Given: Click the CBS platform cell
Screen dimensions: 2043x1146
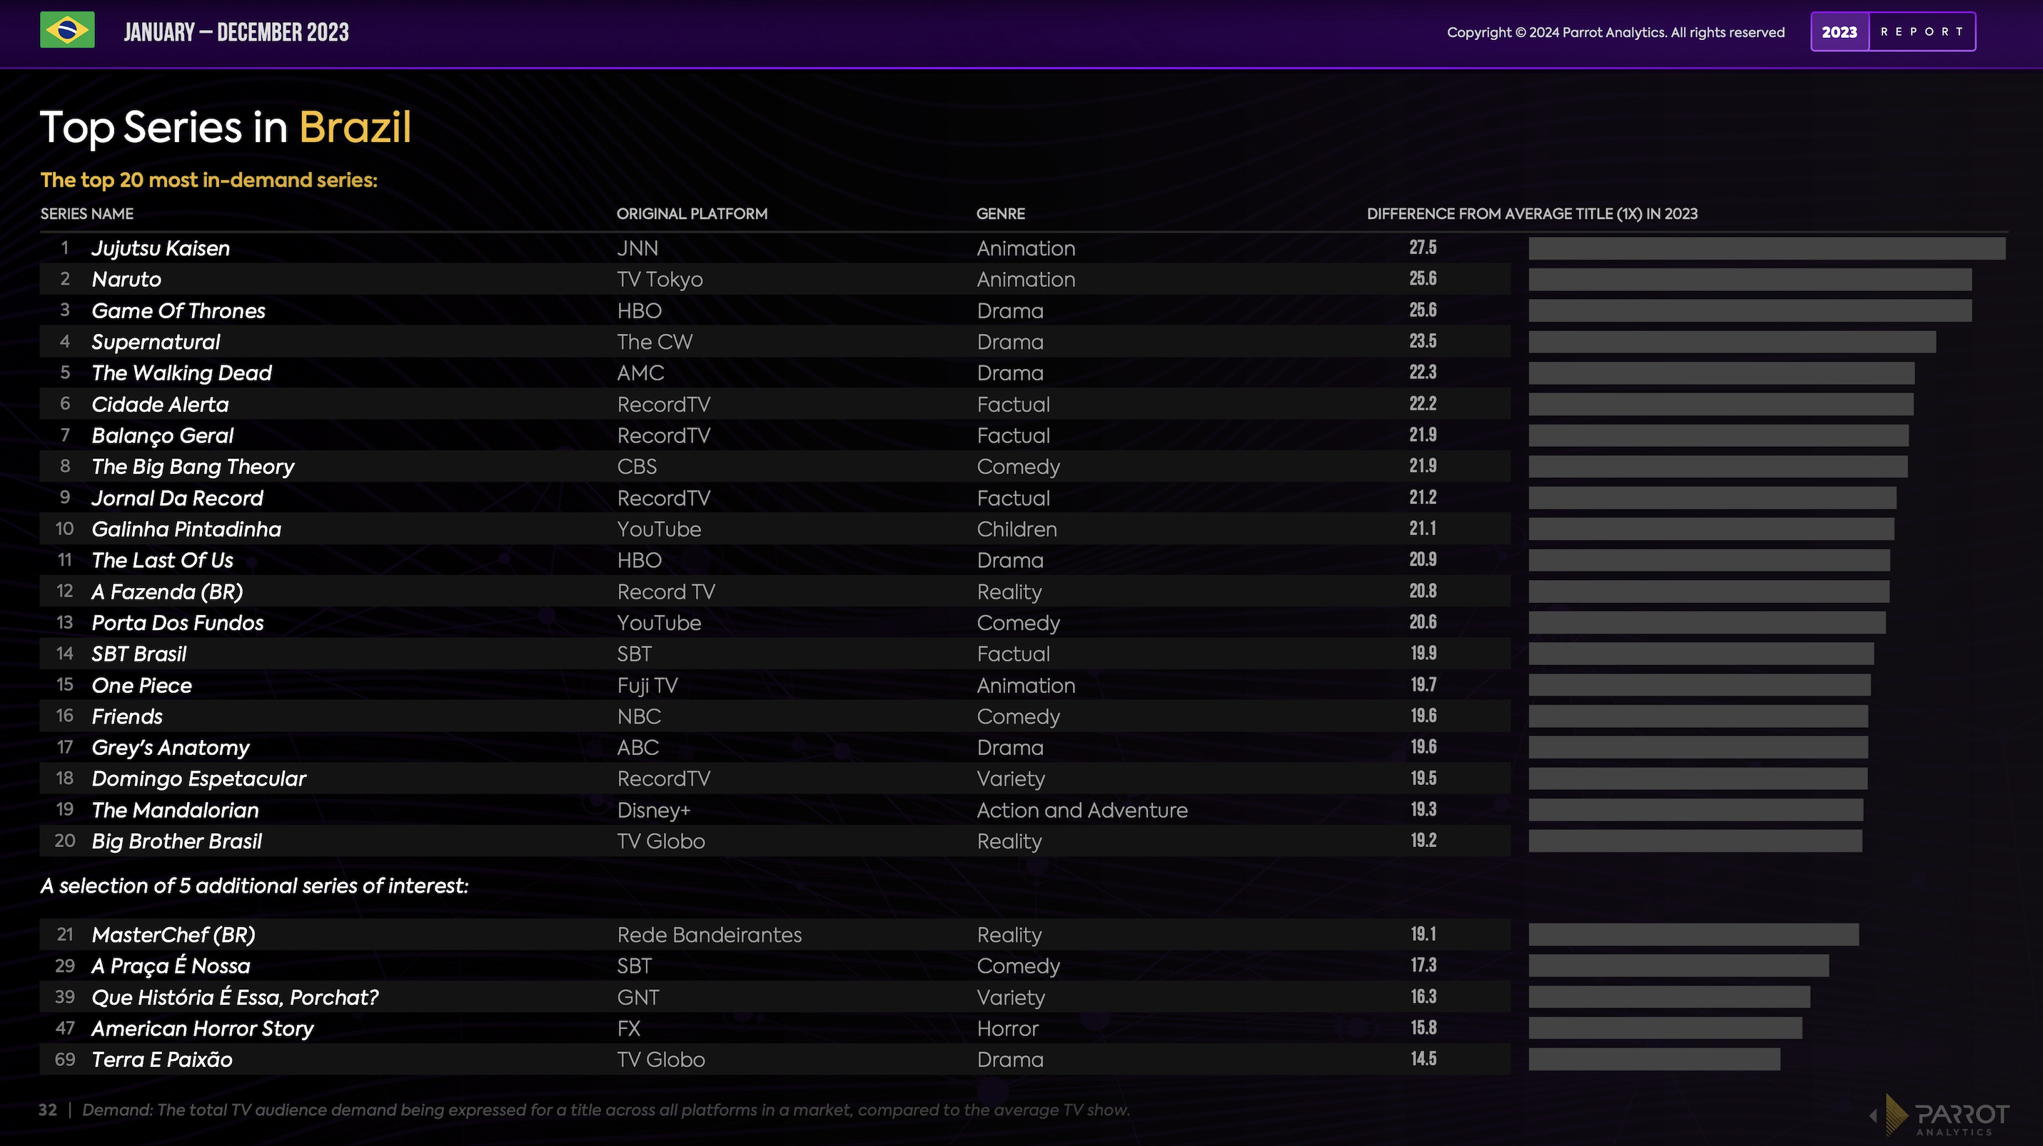Looking at the screenshot, I should tap(637, 467).
